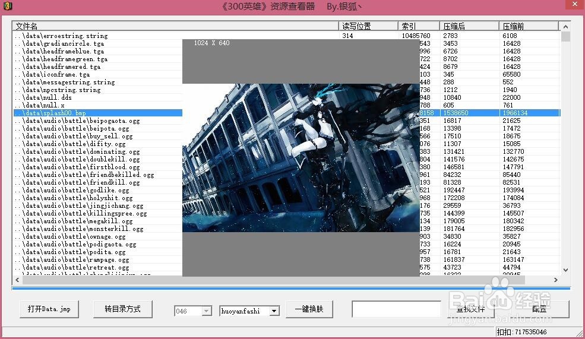Select audio\battle\buy_sell.ogg row

point(98,136)
